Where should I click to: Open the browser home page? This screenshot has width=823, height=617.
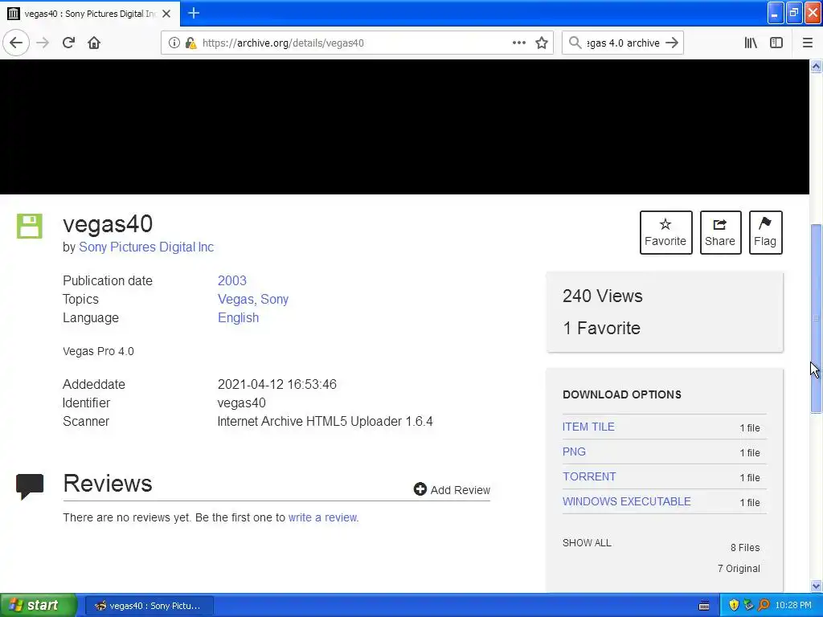[94, 43]
